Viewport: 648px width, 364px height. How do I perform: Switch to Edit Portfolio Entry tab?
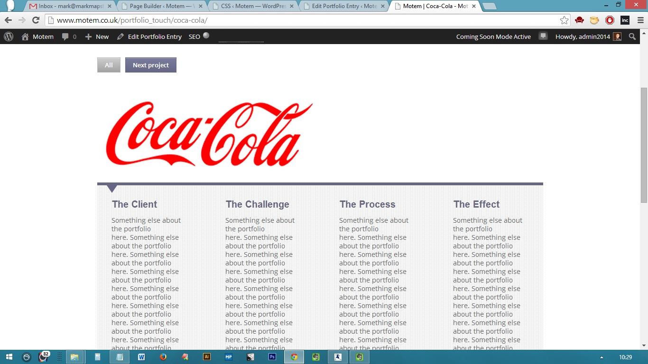click(x=343, y=6)
